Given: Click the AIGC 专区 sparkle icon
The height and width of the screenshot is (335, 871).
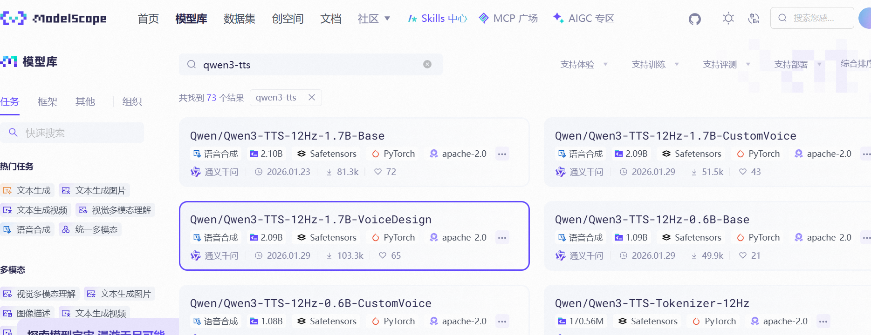Looking at the screenshot, I should tap(558, 18).
